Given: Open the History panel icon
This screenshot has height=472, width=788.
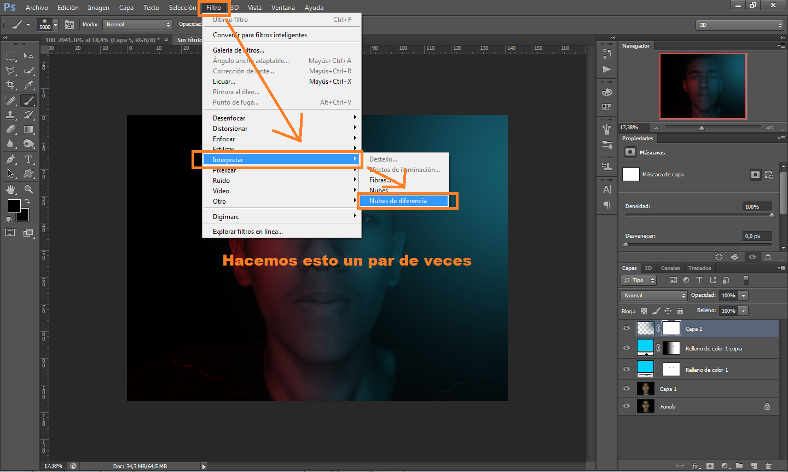Looking at the screenshot, I should click(x=607, y=54).
